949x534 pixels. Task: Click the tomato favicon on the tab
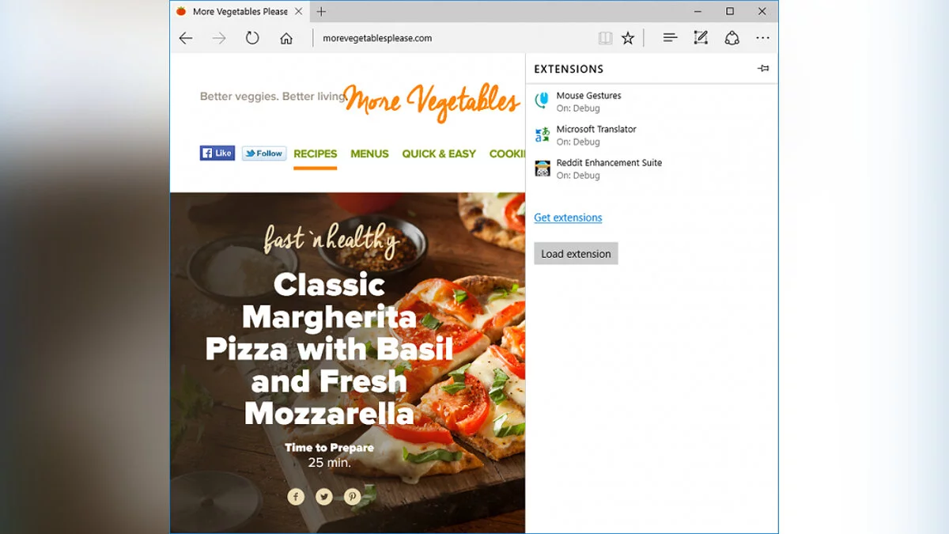pos(181,11)
